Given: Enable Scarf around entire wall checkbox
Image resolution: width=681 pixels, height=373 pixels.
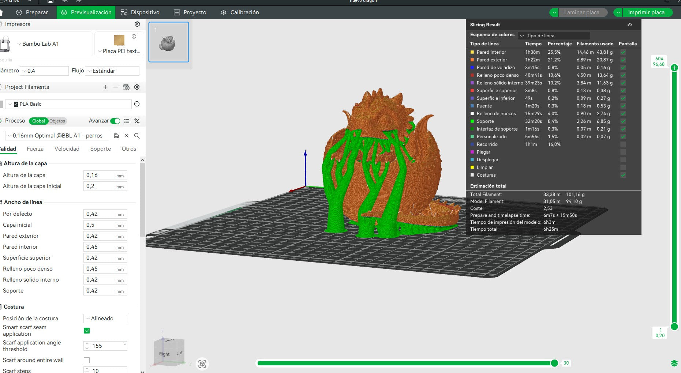Looking at the screenshot, I should [x=87, y=360].
